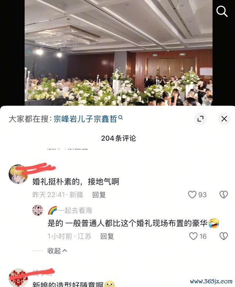Collapse replies using 收起
The image size is (235, 287).
pyautogui.click(x=57, y=251)
